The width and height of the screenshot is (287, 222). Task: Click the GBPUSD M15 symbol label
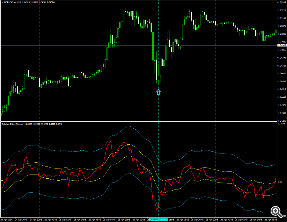13,2
